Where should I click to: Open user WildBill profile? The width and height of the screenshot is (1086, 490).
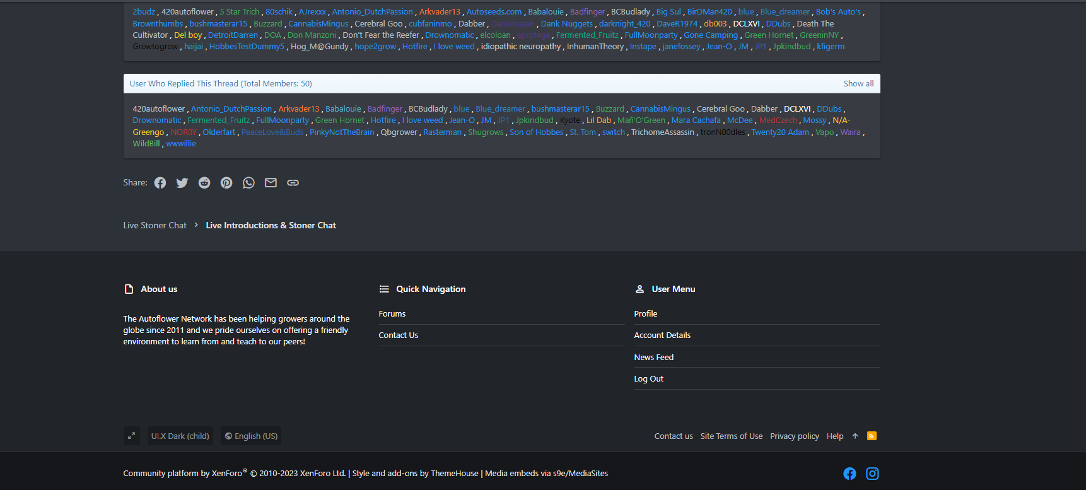point(146,143)
